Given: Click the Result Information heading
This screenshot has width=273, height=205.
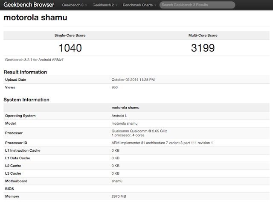Looking at the screenshot, I should [x=25, y=72].
